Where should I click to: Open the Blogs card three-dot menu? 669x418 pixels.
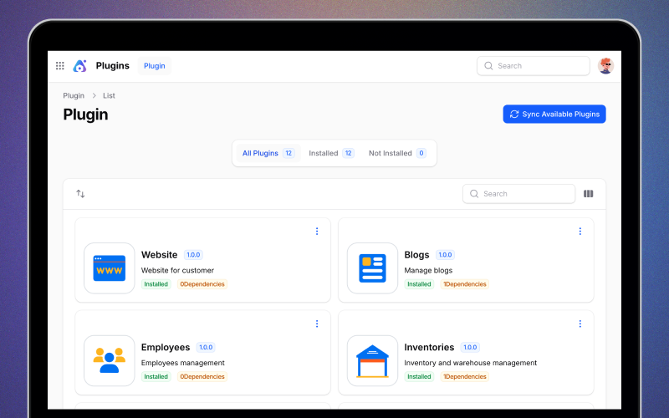tap(580, 232)
